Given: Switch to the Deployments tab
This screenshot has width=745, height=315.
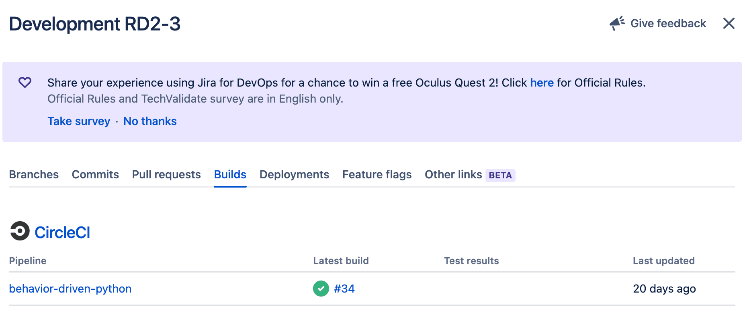Looking at the screenshot, I should click(294, 174).
